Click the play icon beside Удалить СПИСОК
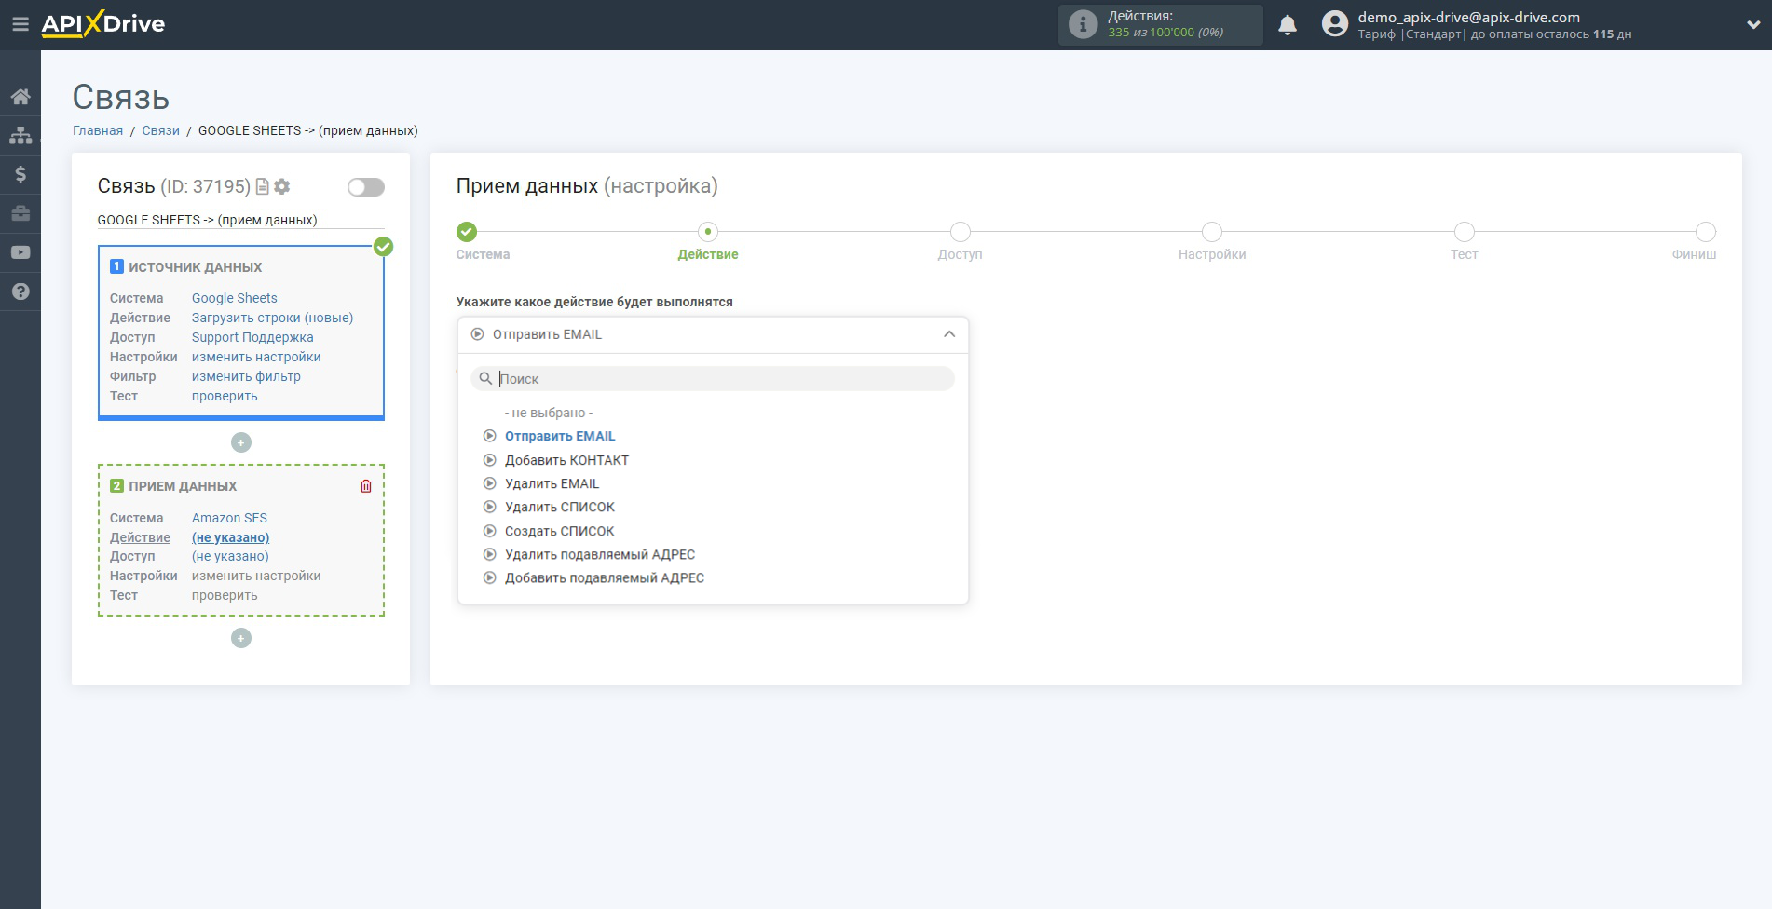This screenshot has height=909, width=1772. coord(489,507)
